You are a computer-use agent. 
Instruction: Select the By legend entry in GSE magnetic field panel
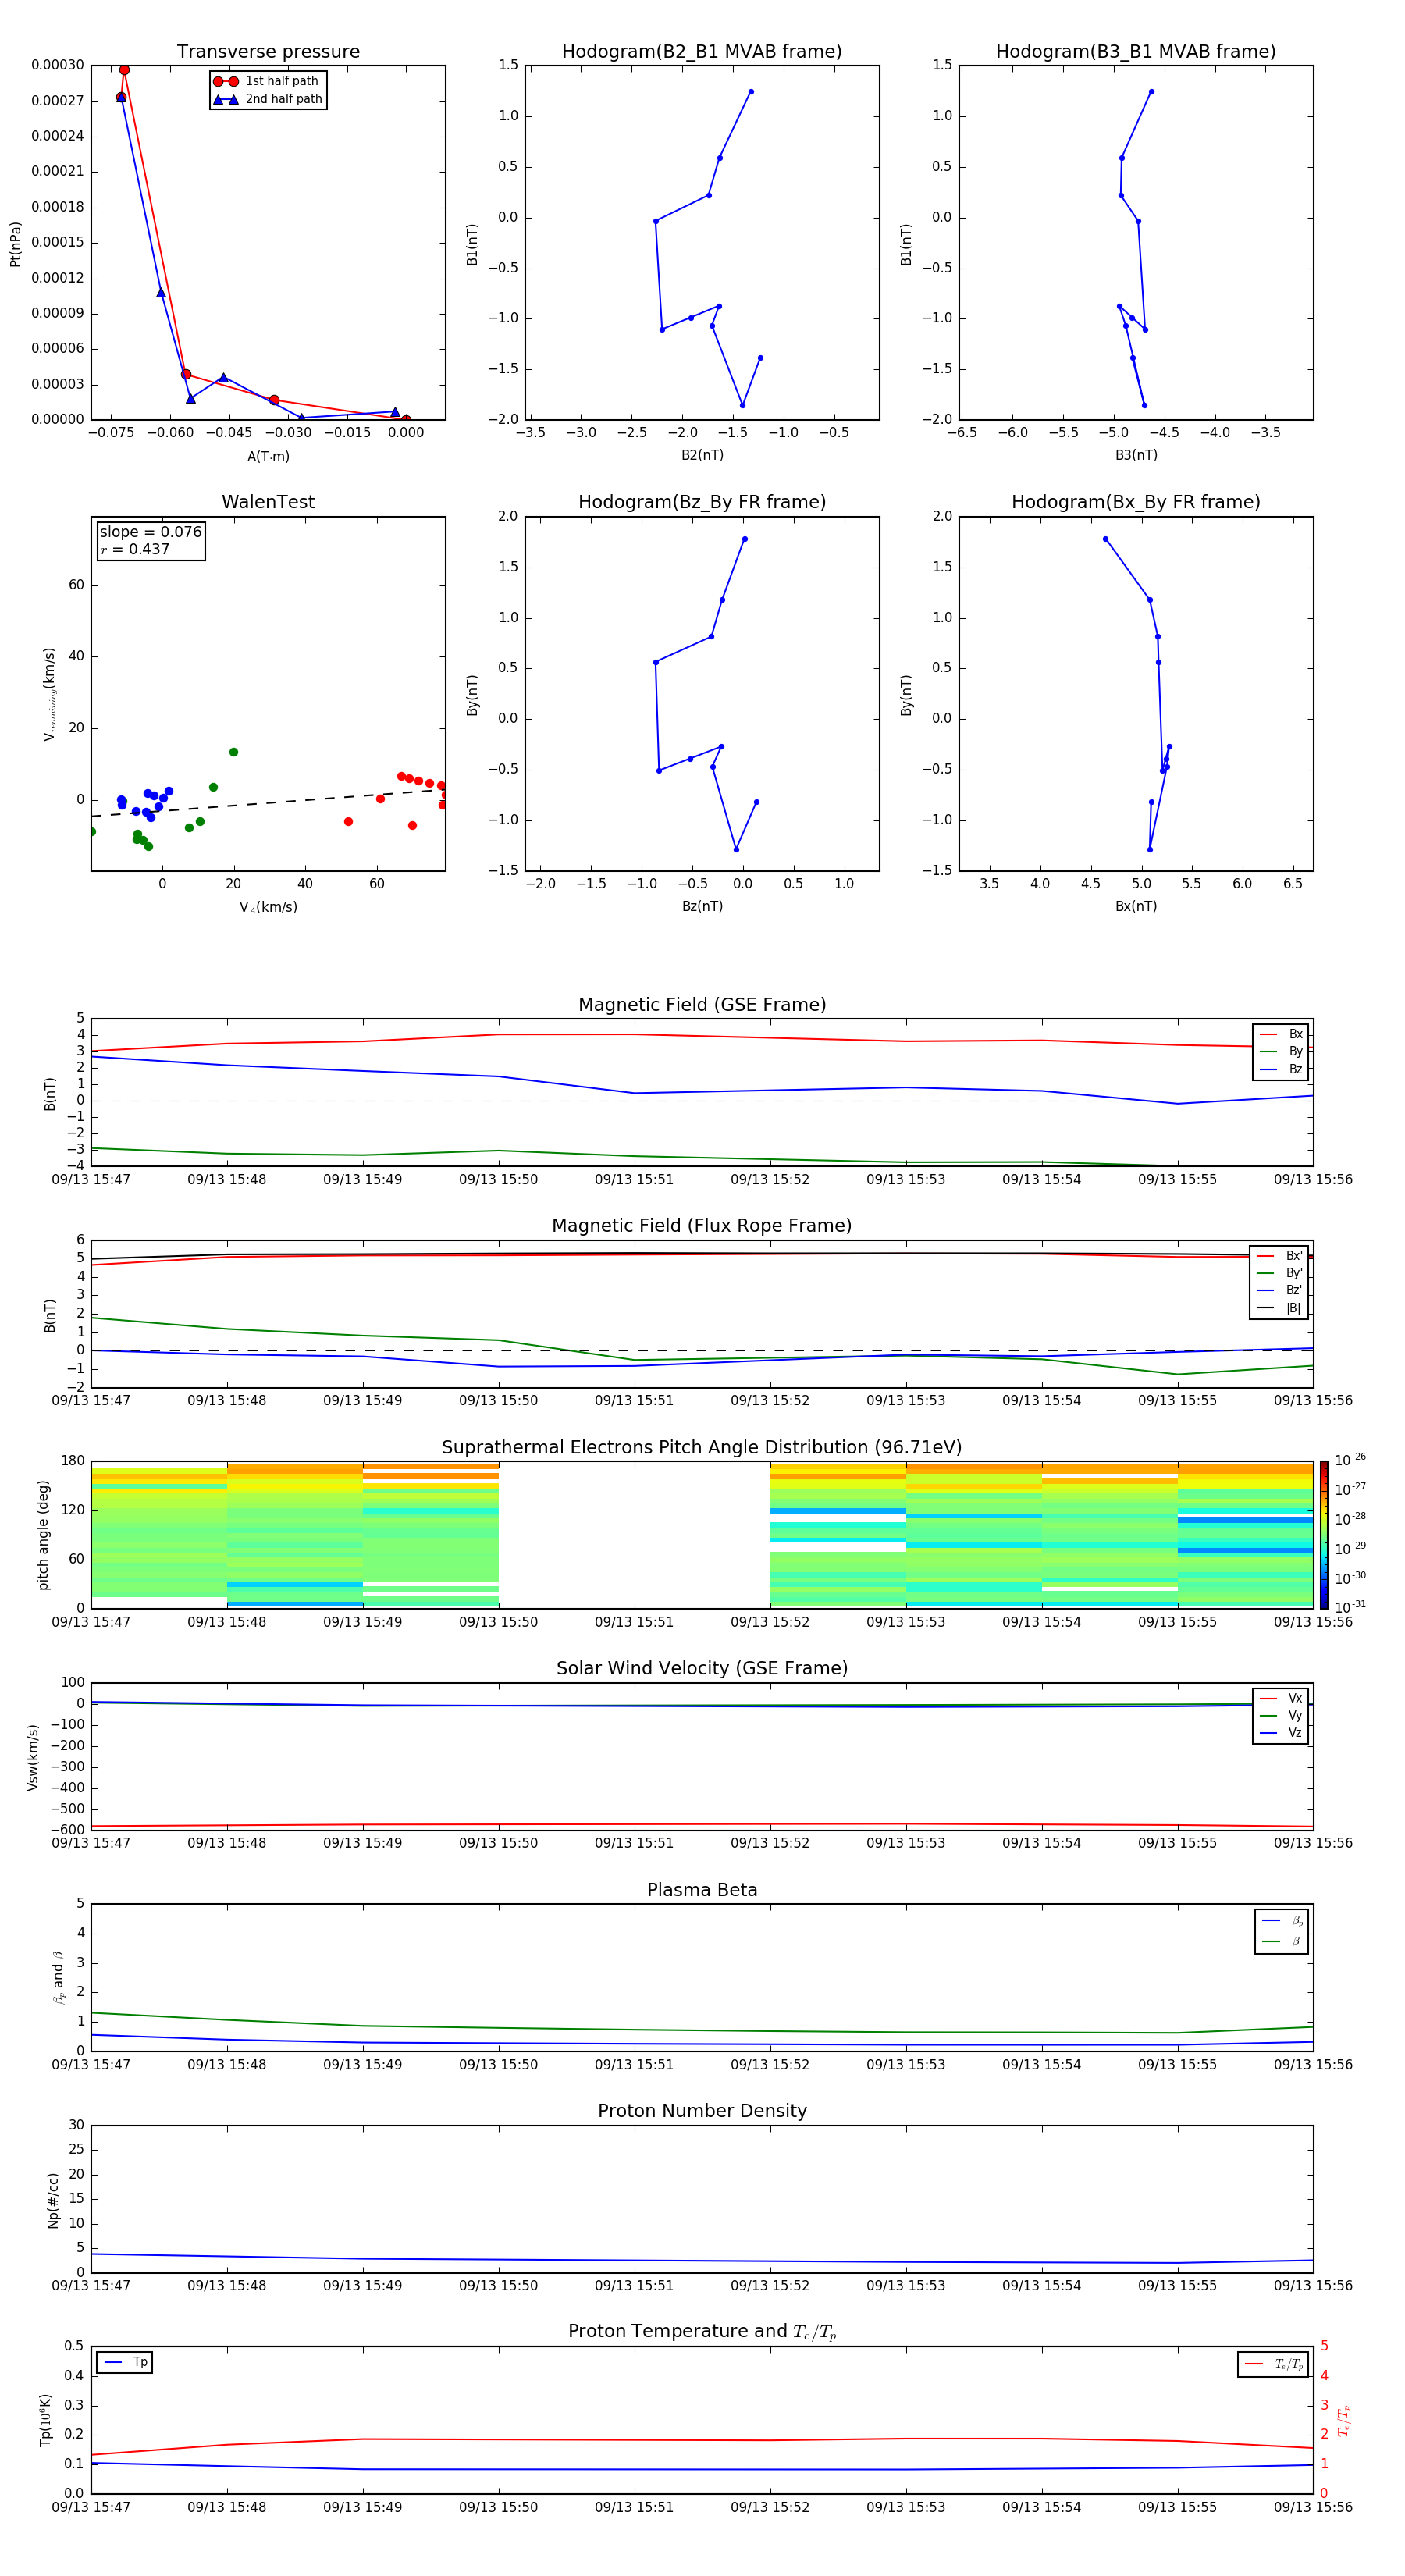coord(1281,1051)
